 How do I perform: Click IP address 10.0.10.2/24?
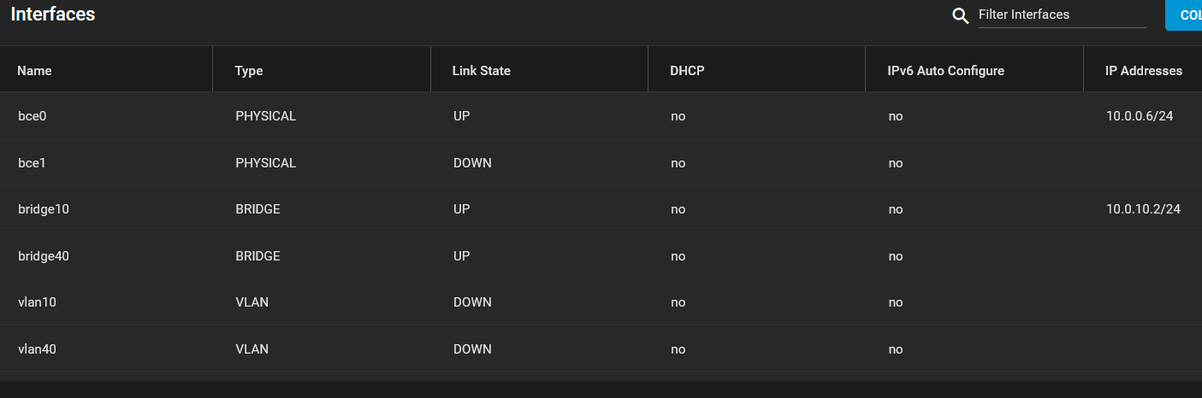click(1144, 208)
